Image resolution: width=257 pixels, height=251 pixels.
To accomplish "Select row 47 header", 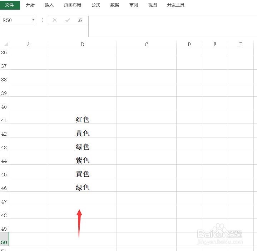I will tap(4, 199).
